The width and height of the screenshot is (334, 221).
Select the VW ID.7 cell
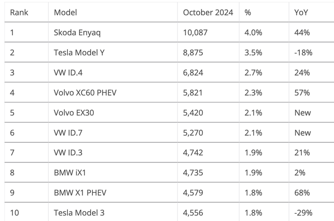pos(68,133)
